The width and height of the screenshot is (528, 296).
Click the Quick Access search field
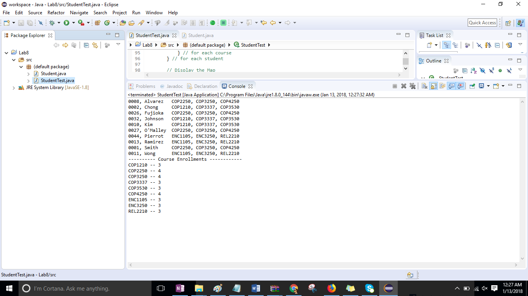[x=482, y=23]
